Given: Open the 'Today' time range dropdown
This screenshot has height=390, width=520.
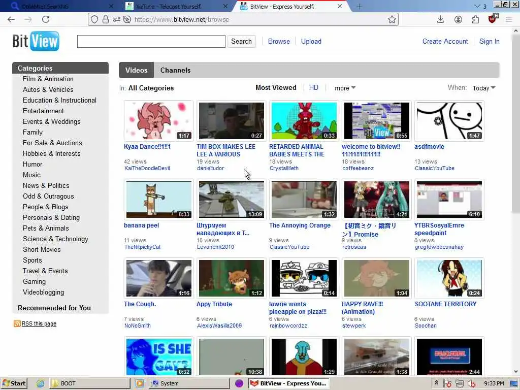Looking at the screenshot, I should tap(484, 88).
